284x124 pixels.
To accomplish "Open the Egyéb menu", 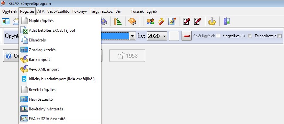I will tap(152, 11).
